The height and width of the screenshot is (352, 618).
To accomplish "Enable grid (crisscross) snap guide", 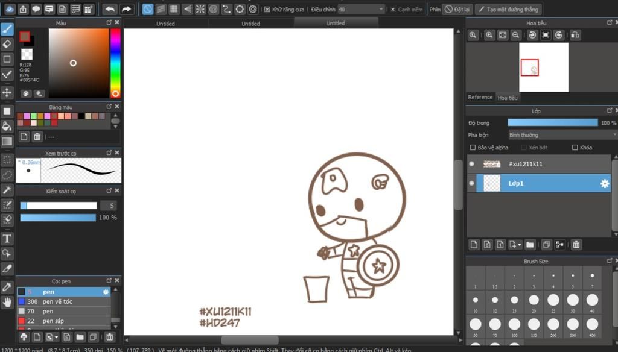I will click(x=174, y=9).
